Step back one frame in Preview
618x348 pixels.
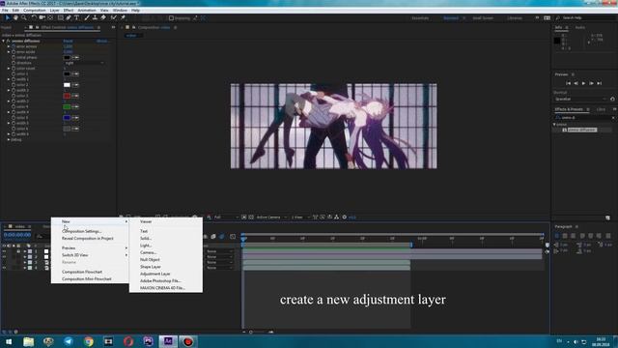576,84
